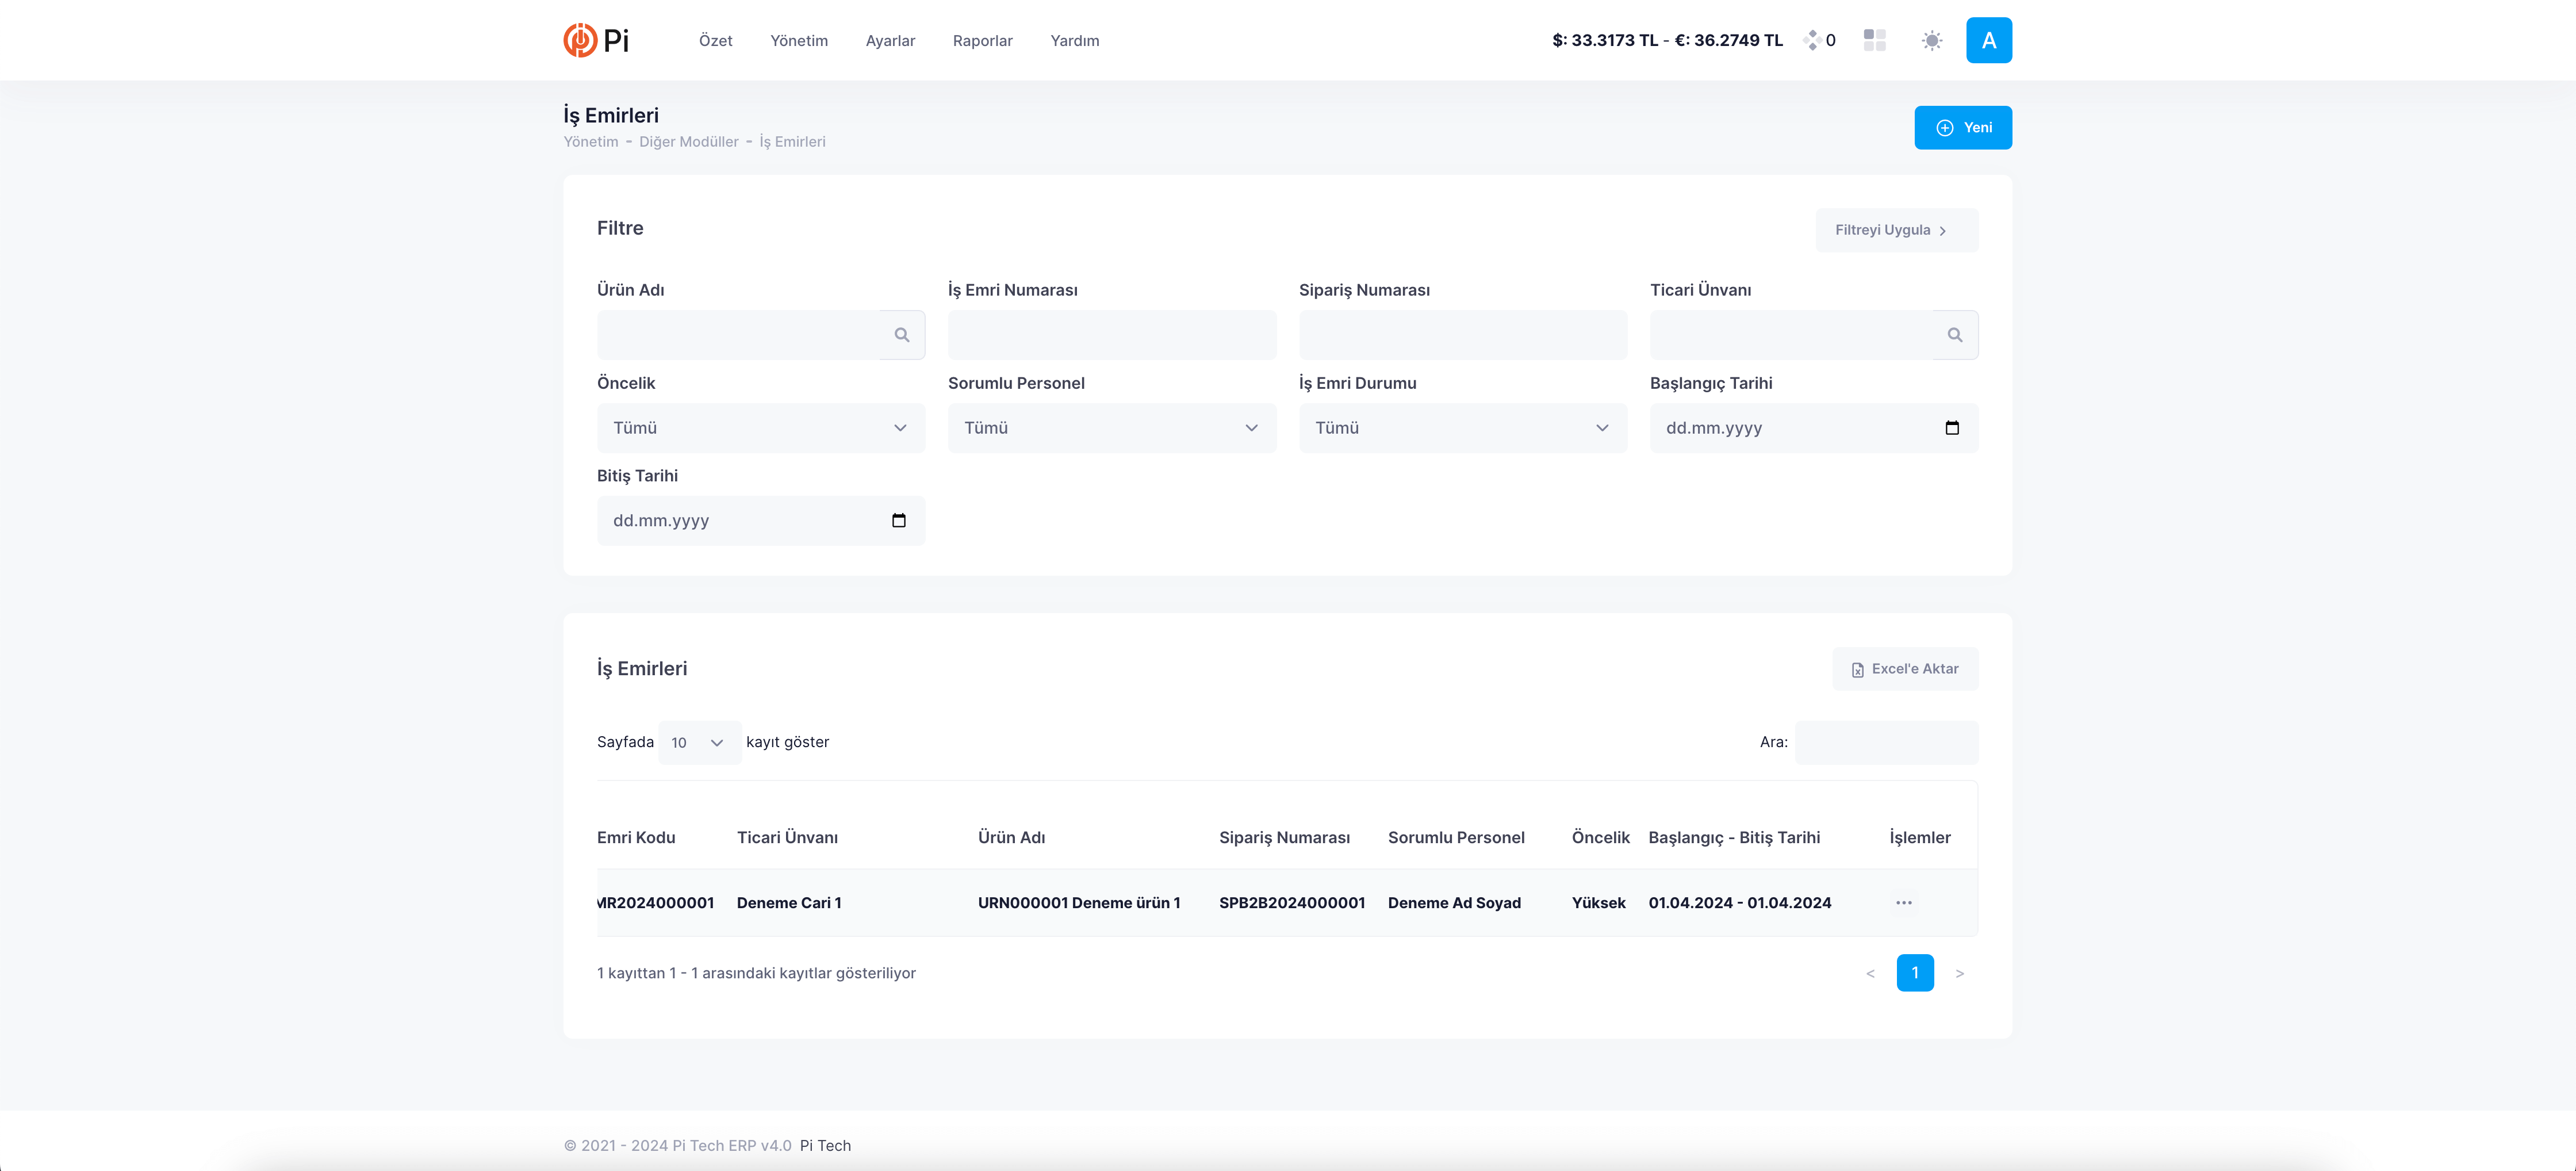
Task: Click the İş Emri Numarası input field
Action: click(x=1111, y=335)
